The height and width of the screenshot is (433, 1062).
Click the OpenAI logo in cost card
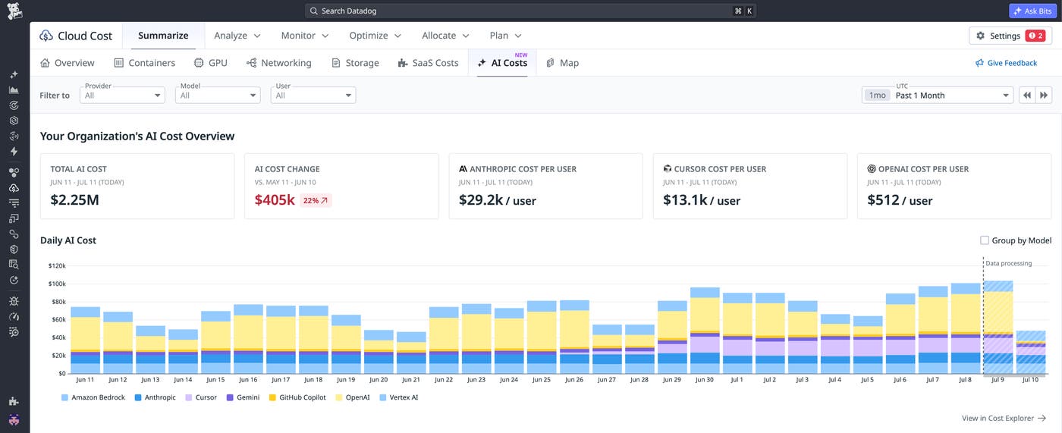pos(872,169)
